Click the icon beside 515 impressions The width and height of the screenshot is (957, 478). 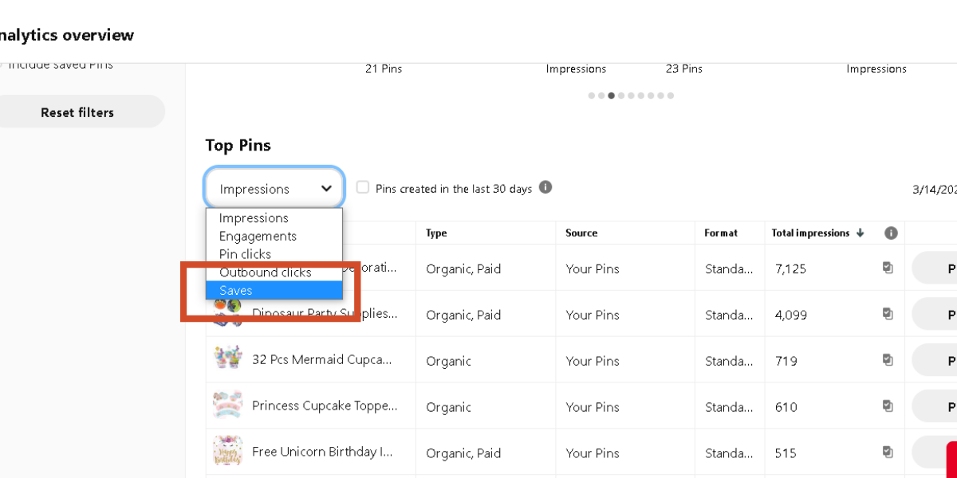[888, 453]
